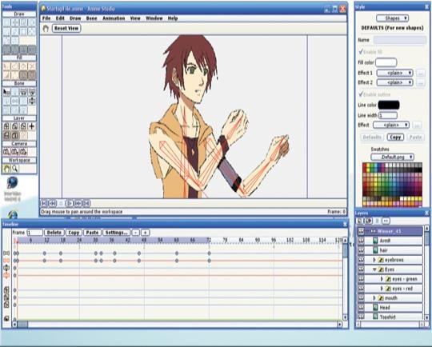432x347 pixels.
Task: Toggle Enable outline checkbox
Action: click(361, 94)
